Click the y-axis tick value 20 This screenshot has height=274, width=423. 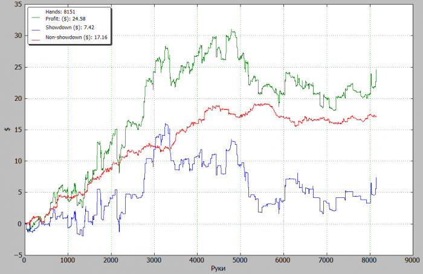pyautogui.click(x=18, y=98)
